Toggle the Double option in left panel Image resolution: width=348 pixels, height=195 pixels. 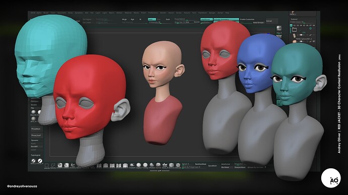coord(34,105)
